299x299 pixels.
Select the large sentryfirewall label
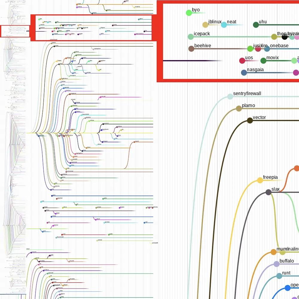247,93
